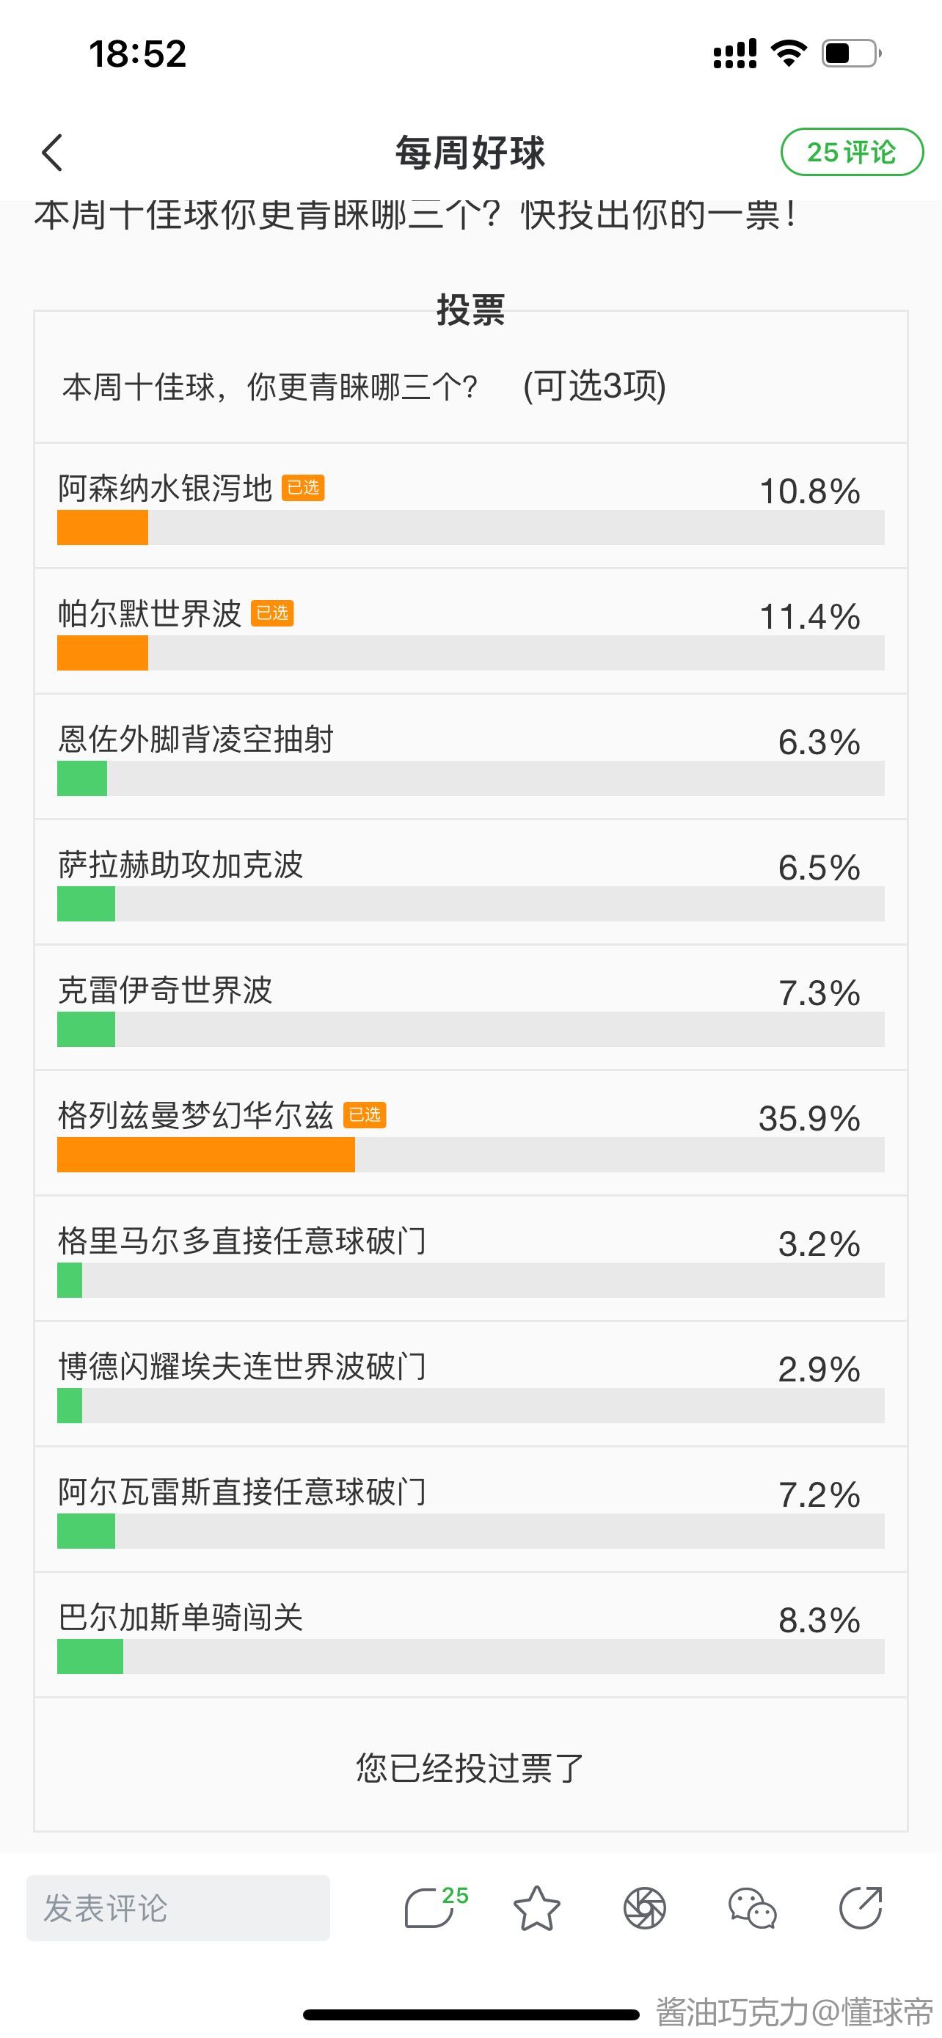
Task: Tap the 萨拉赫助攻加克波 option
Action: [x=180, y=865]
